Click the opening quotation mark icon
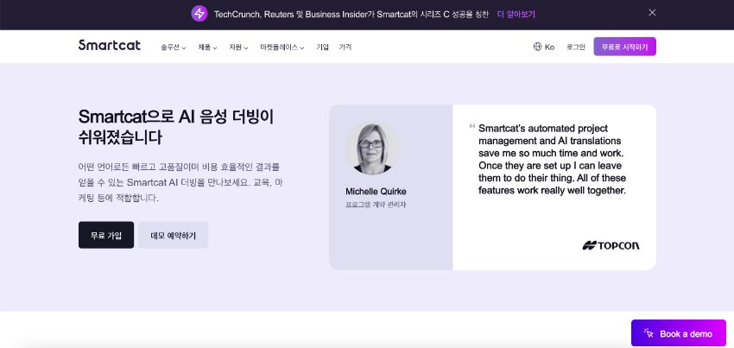The height and width of the screenshot is (348, 734). [x=472, y=126]
